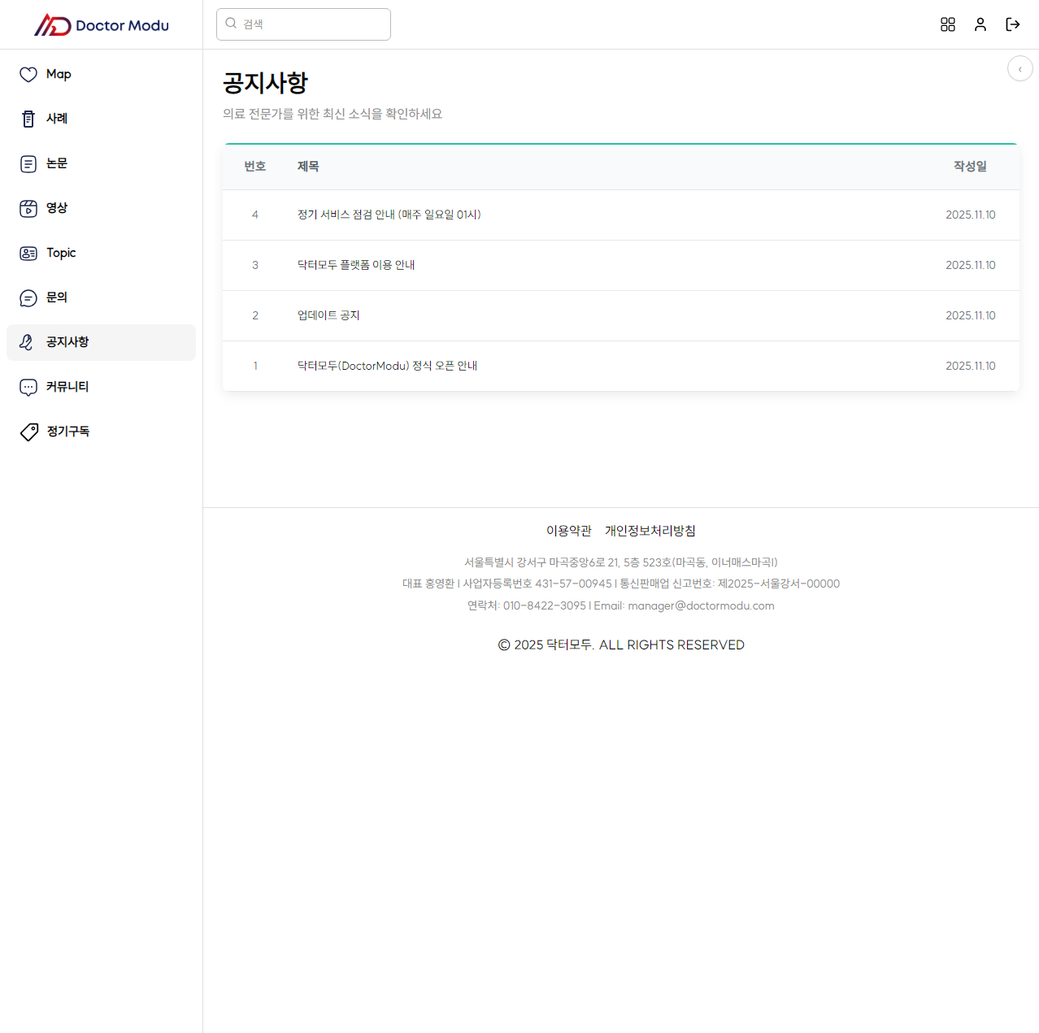The height and width of the screenshot is (1033, 1039).
Task: Select 커뮤니티 in the sidebar
Action: [x=67, y=387]
